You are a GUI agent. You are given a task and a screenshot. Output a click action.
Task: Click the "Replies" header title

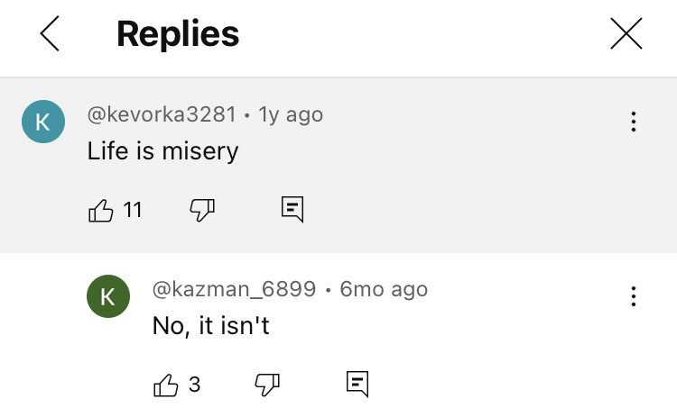coord(178,34)
